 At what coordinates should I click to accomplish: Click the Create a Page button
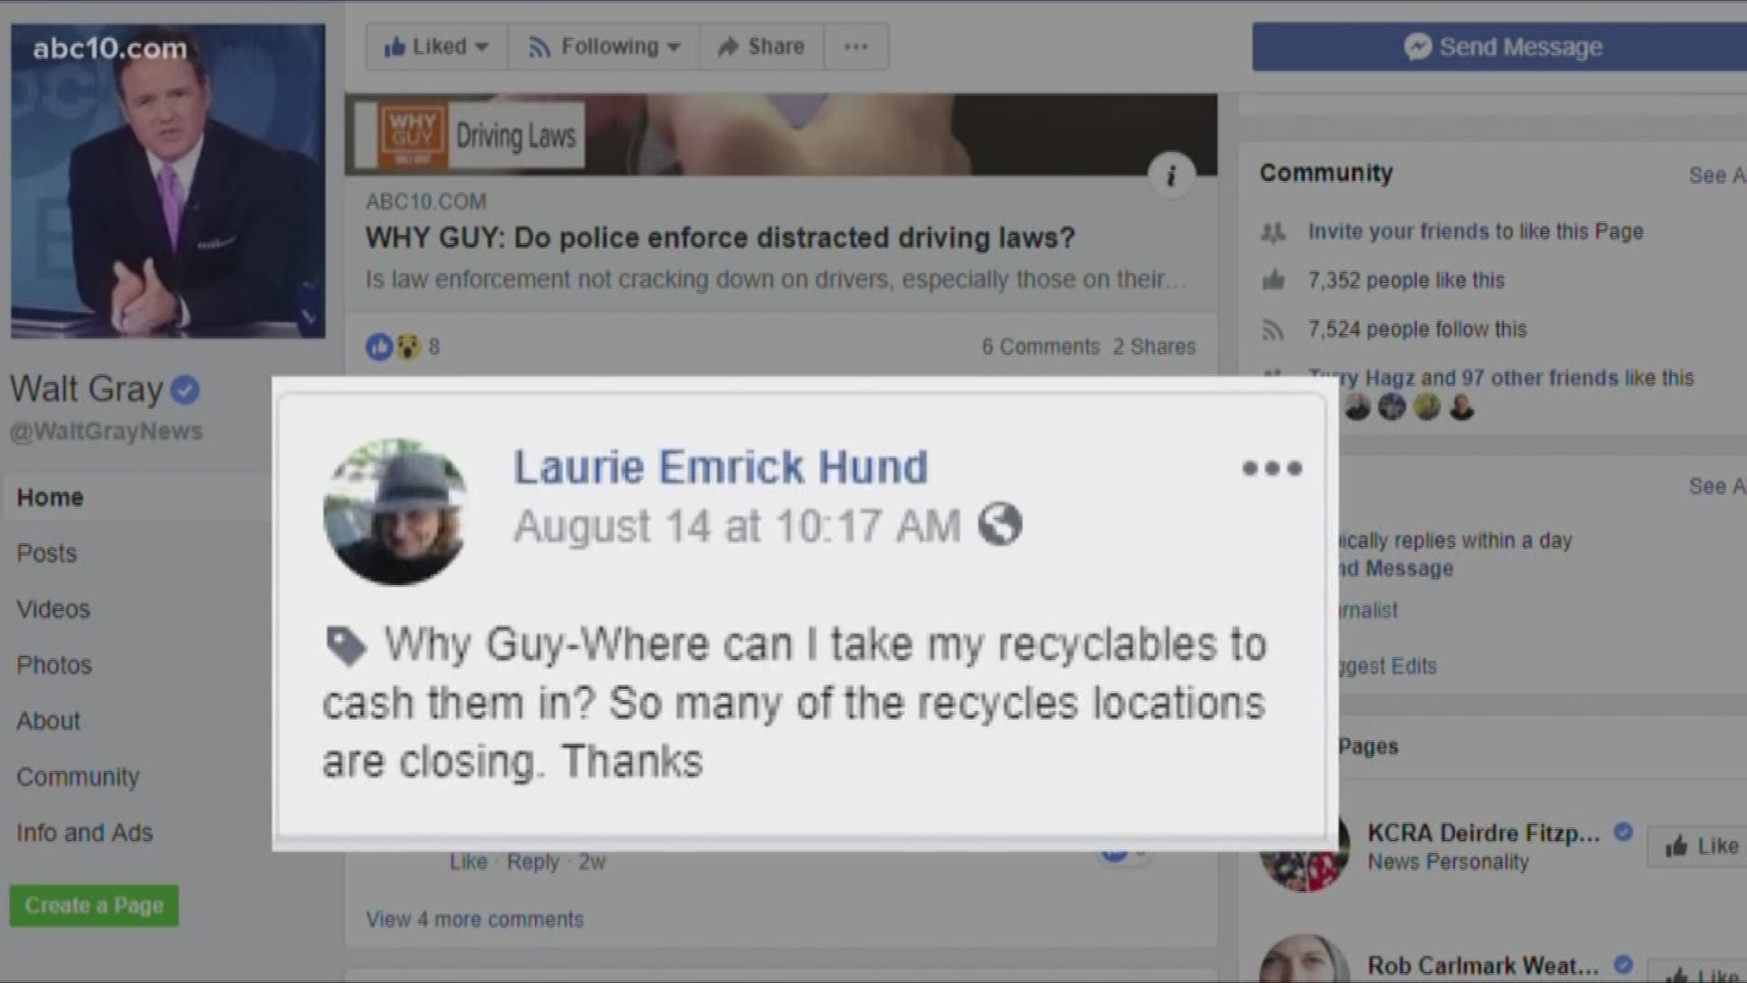coord(94,906)
